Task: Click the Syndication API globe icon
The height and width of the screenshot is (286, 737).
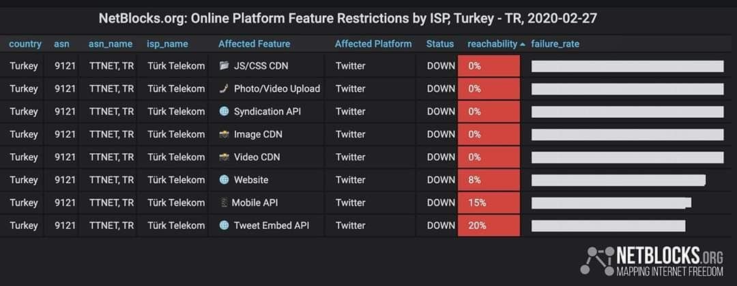Action: click(x=225, y=112)
